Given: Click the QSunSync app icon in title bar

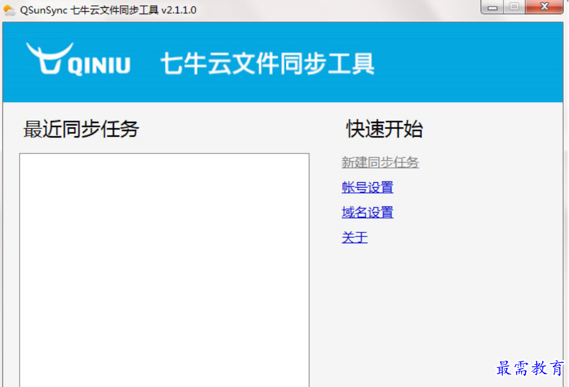Looking at the screenshot, I should click(9, 10).
